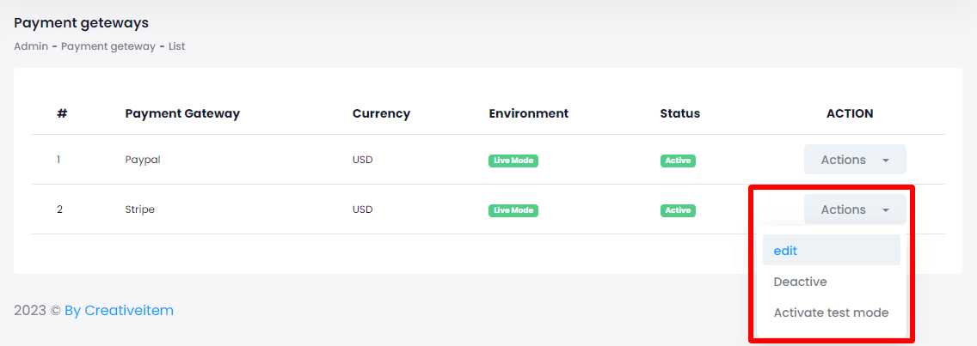This screenshot has width=977, height=346.
Task: Click the List breadcrumb item
Action: click(176, 46)
